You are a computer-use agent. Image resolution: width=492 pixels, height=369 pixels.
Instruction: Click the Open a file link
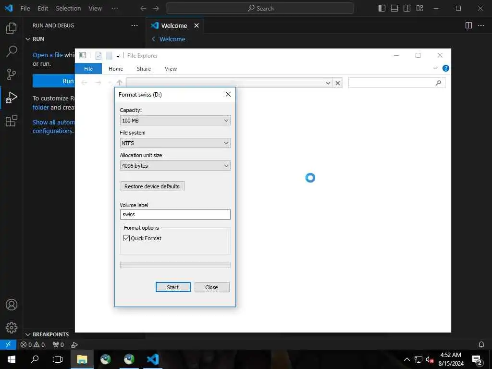(x=48, y=55)
